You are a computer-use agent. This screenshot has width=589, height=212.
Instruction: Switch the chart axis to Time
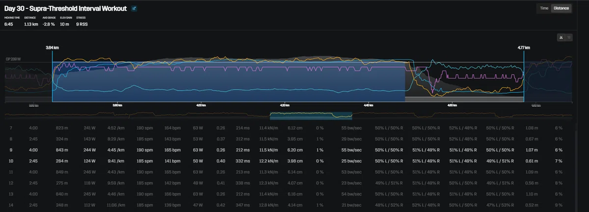tap(544, 8)
